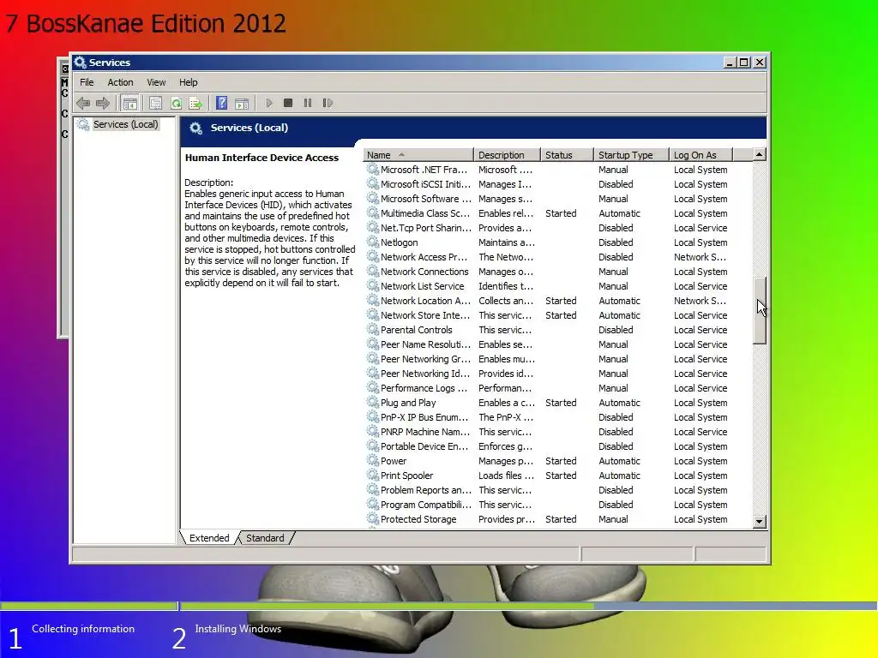
Task: Click the Export List toolbar icon
Action: (x=195, y=103)
